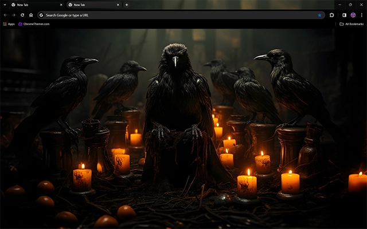Close the first New Tab
The width and height of the screenshot is (367, 229).
point(61,5)
